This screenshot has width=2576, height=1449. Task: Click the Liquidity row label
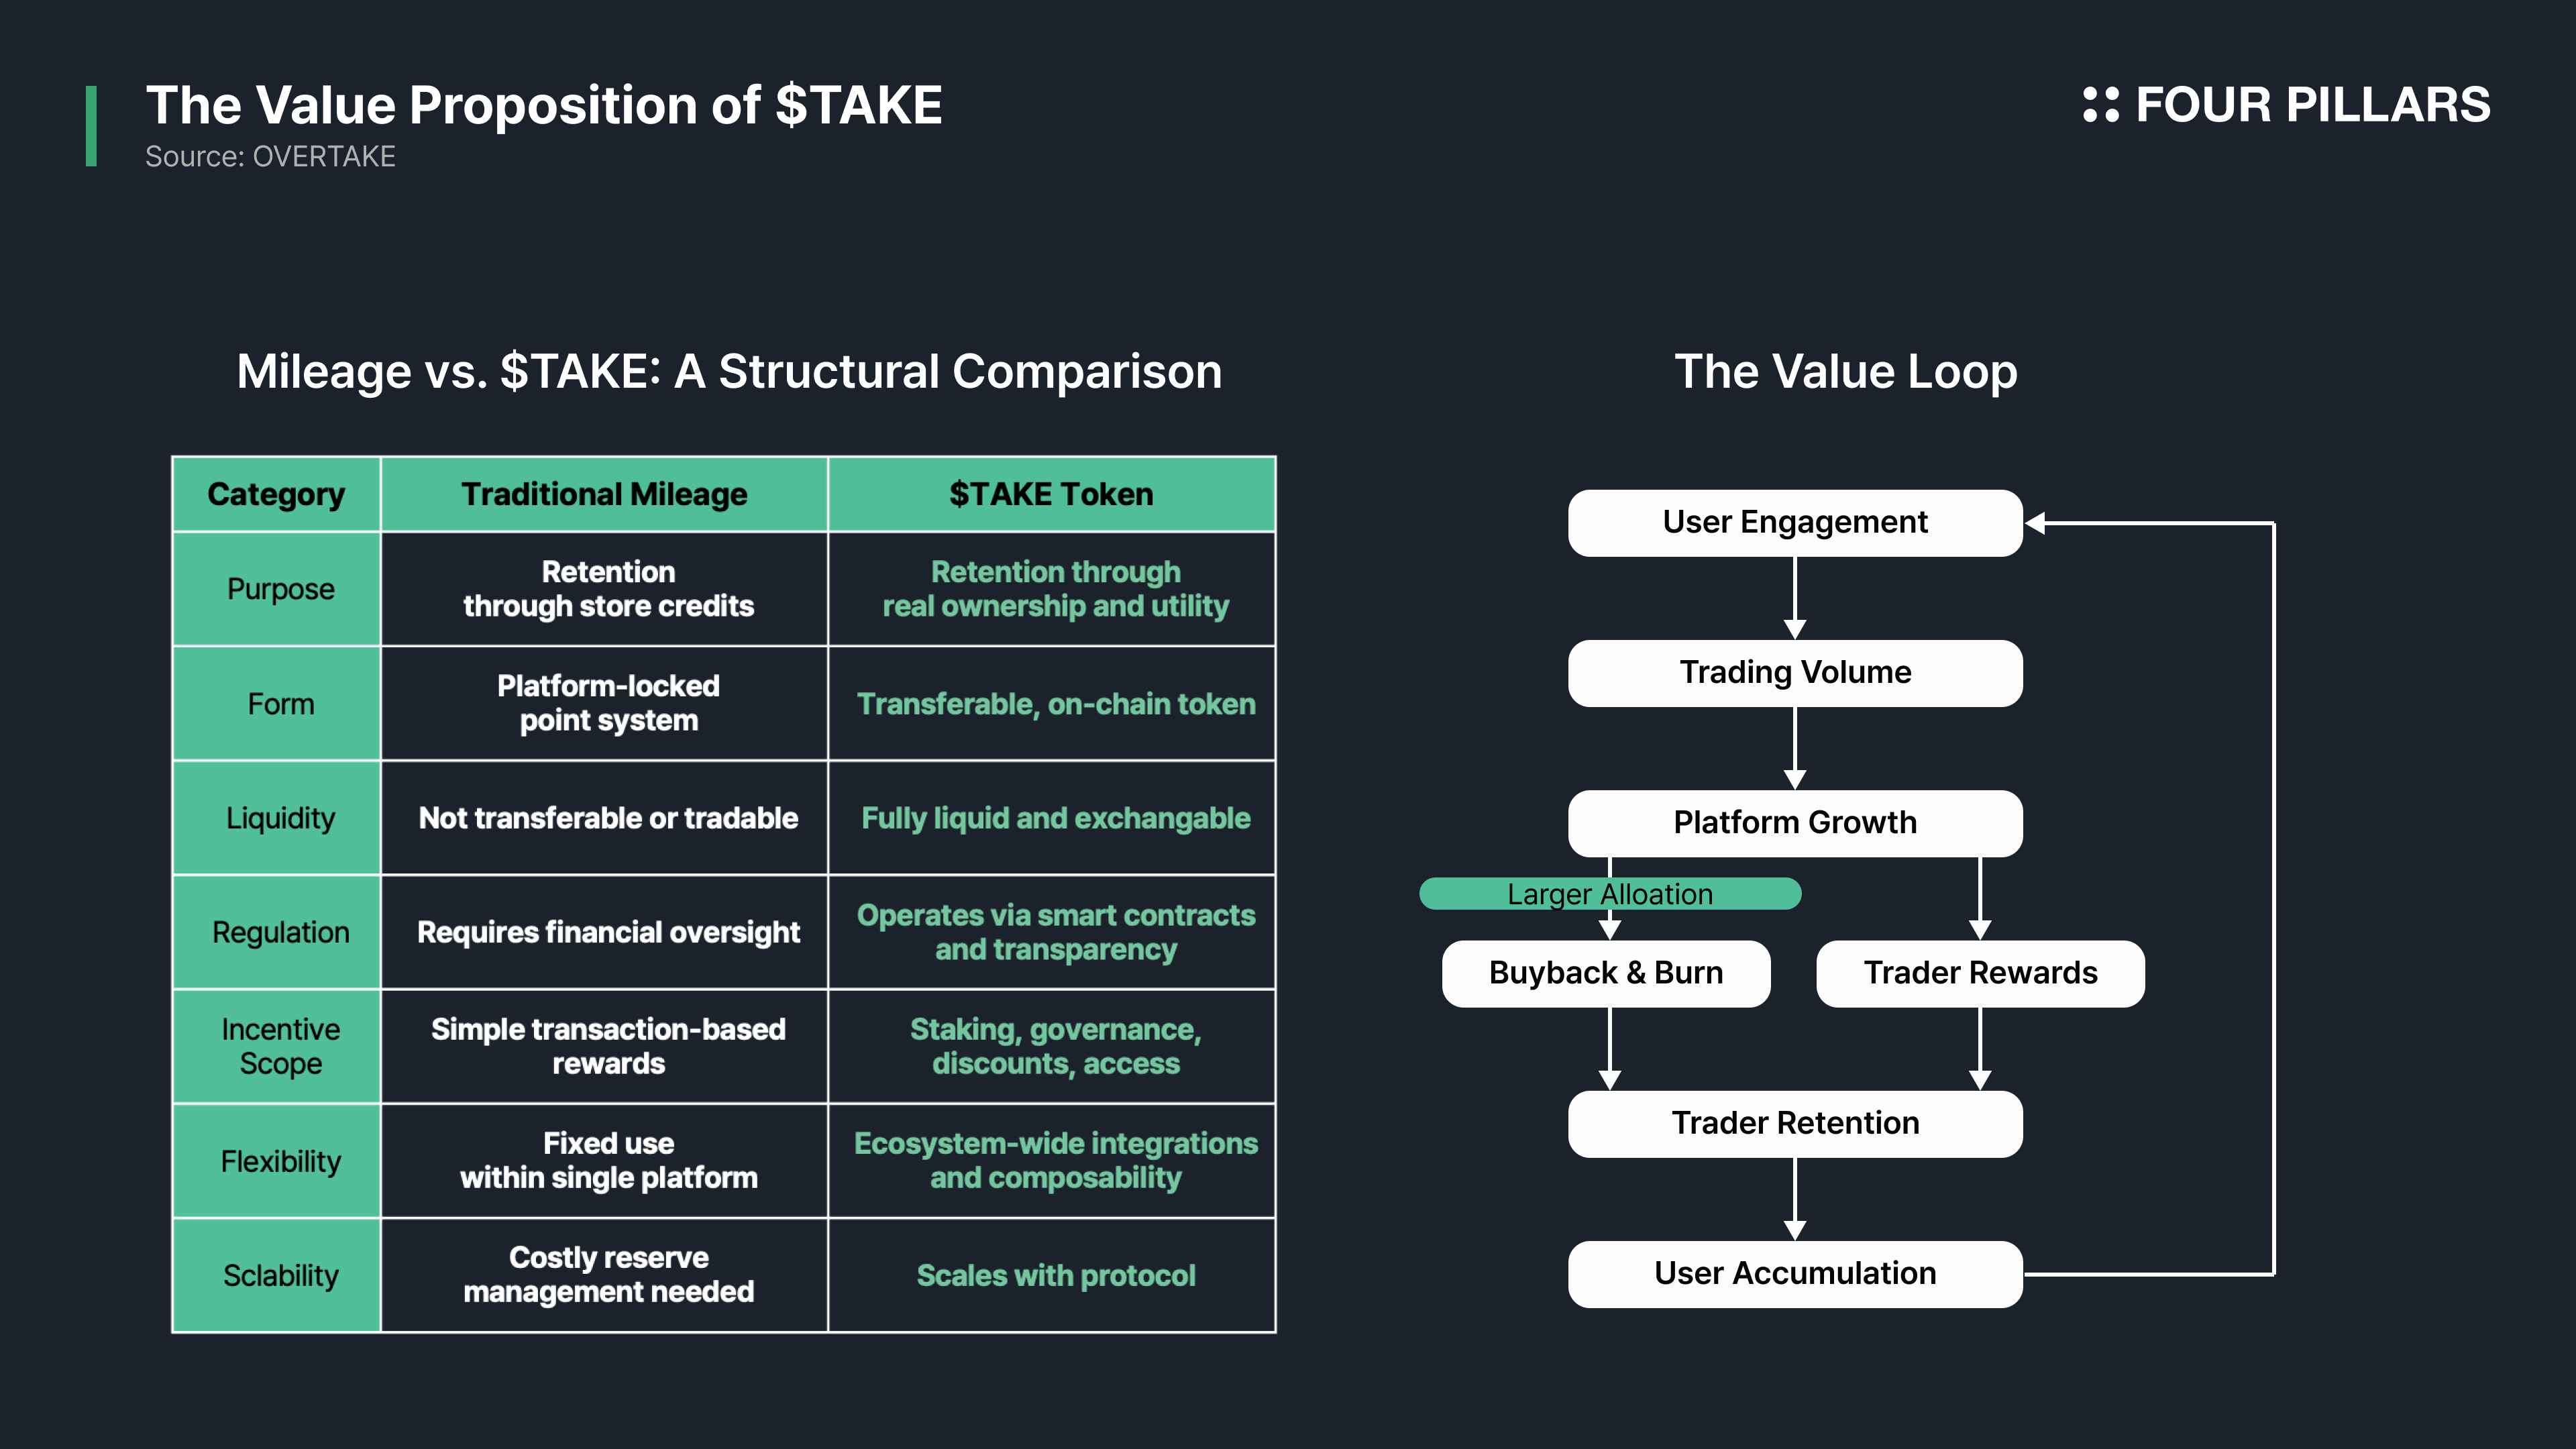280,818
